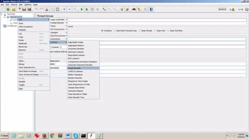The height and width of the screenshot is (139, 249).
Task: Select the Stop Test radio button
Action: pos(155,30)
